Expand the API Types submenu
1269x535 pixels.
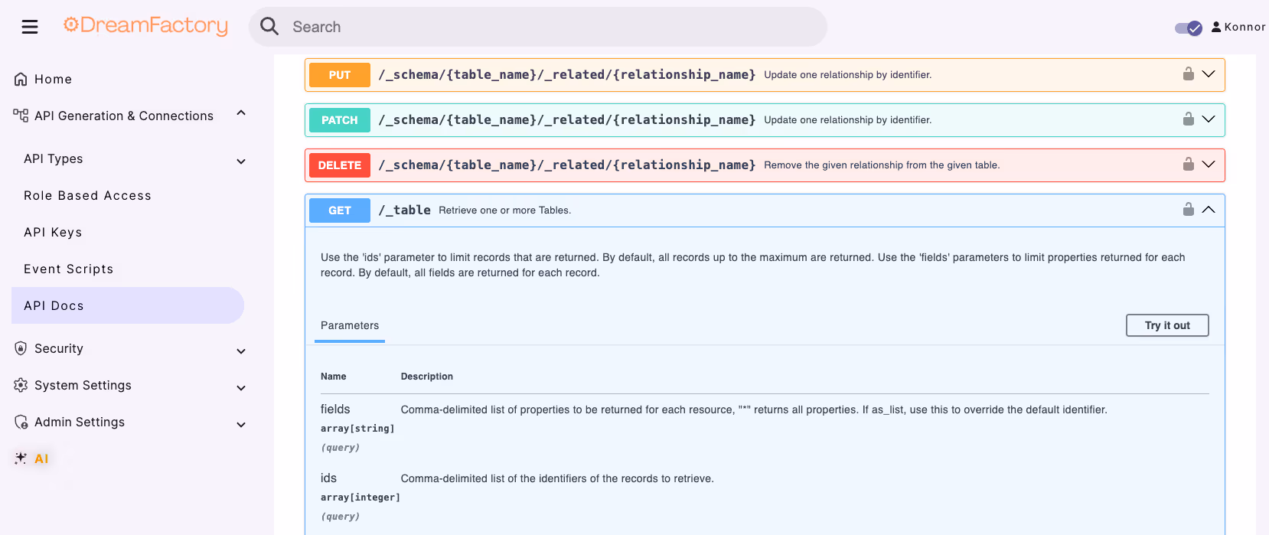(241, 161)
